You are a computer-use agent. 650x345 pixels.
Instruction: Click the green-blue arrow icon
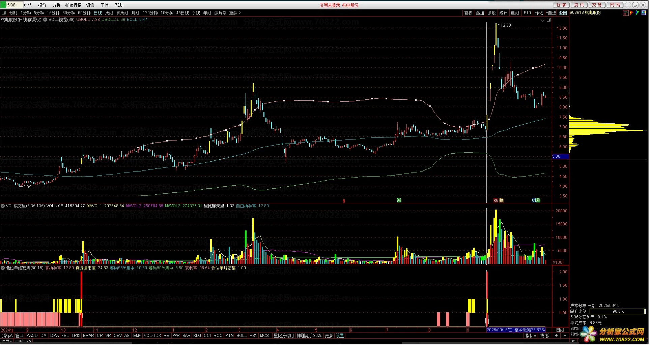[x=637, y=13]
